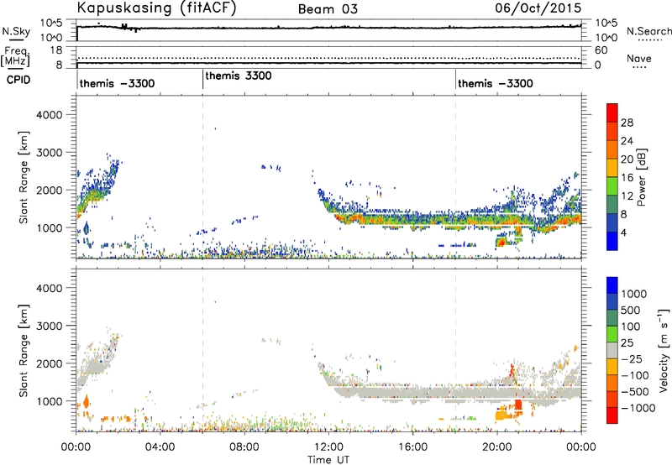Click the "Power [dB]" colorbar title
The width and height of the screenshot is (672, 465).
pos(641,177)
